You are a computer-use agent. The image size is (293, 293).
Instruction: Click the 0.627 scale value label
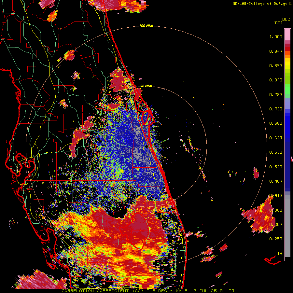(276, 138)
